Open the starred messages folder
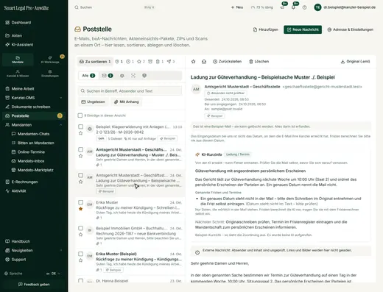This screenshot has height=292, width=383. click(141, 62)
